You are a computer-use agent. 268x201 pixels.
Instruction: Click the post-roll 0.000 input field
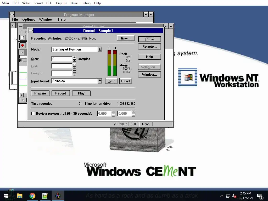tap(124, 114)
